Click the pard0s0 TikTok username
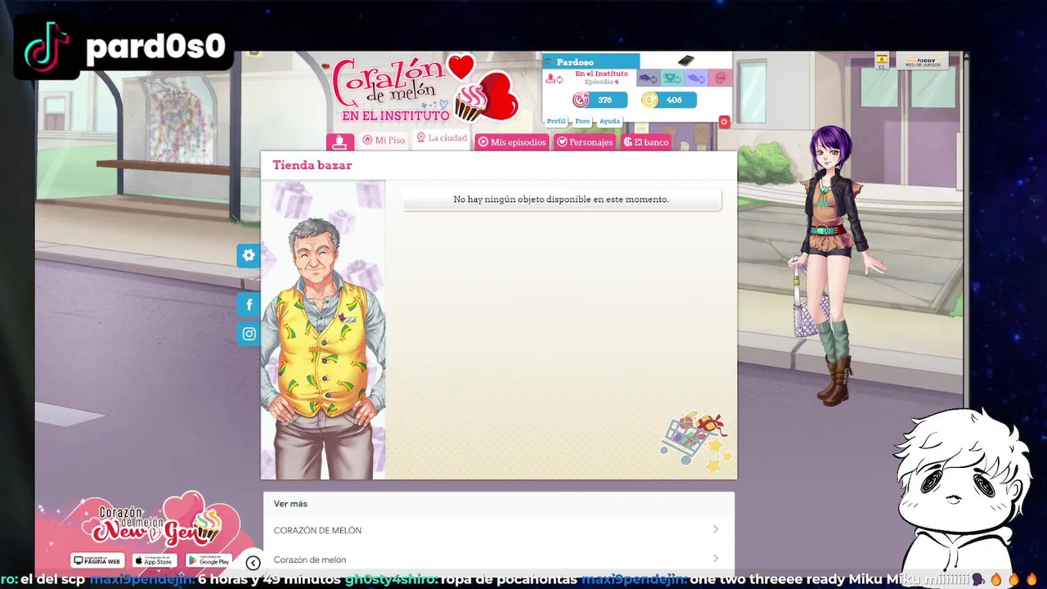The width and height of the screenshot is (1047, 589). tap(155, 47)
